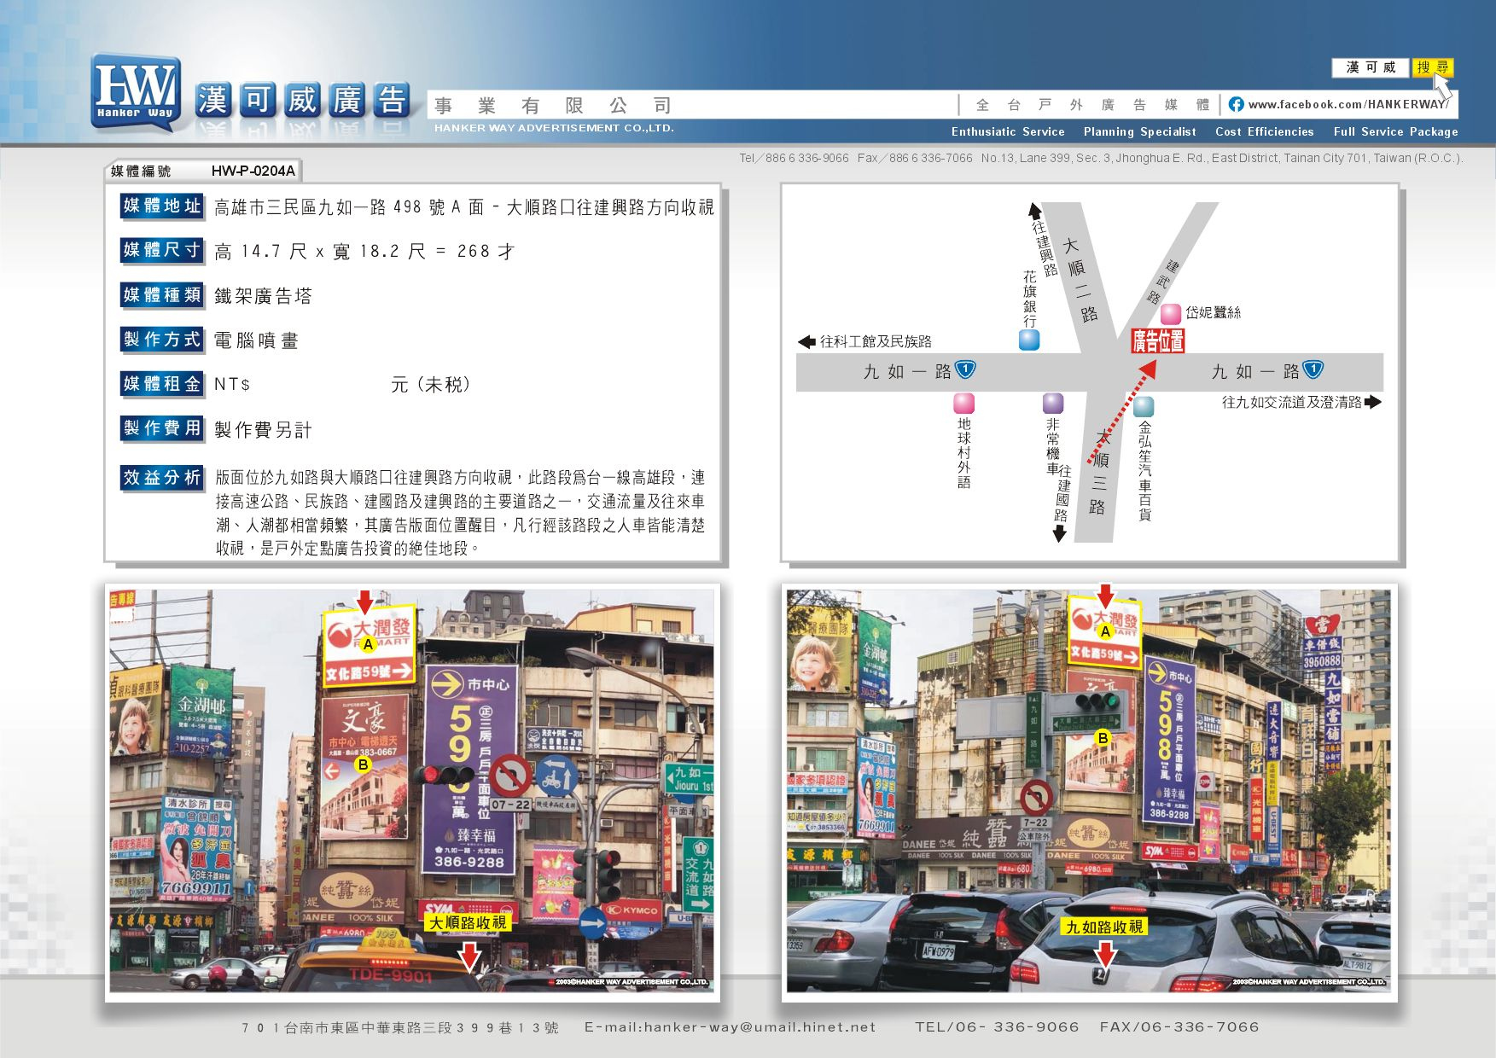Click the 往建國路 downward arrow
Image resolution: width=1496 pixels, height=1058 pixels.
coord(1059,533)
